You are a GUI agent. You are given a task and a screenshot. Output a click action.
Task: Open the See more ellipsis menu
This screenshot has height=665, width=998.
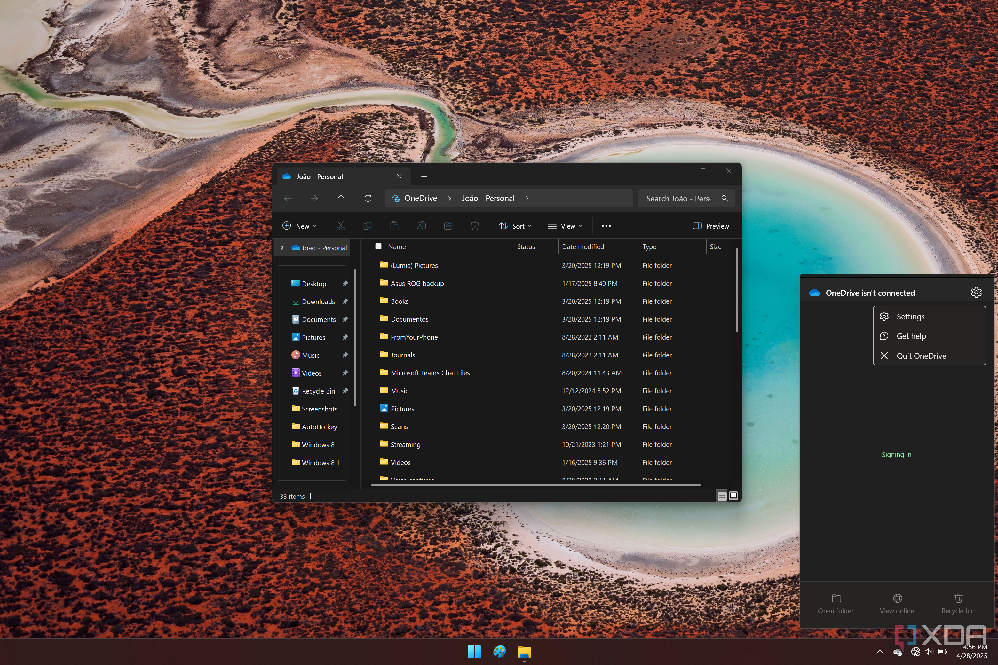pyautogui.click(x=606, y=226)
